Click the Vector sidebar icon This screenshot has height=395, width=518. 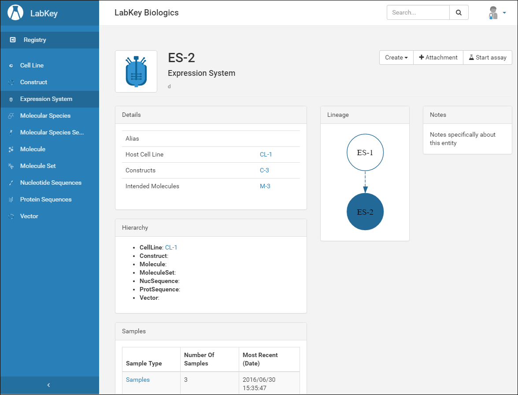point(11,216)
